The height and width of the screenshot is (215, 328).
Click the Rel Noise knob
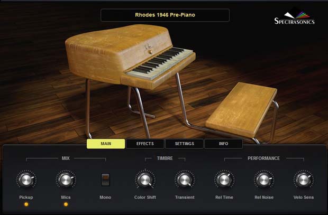264,180
